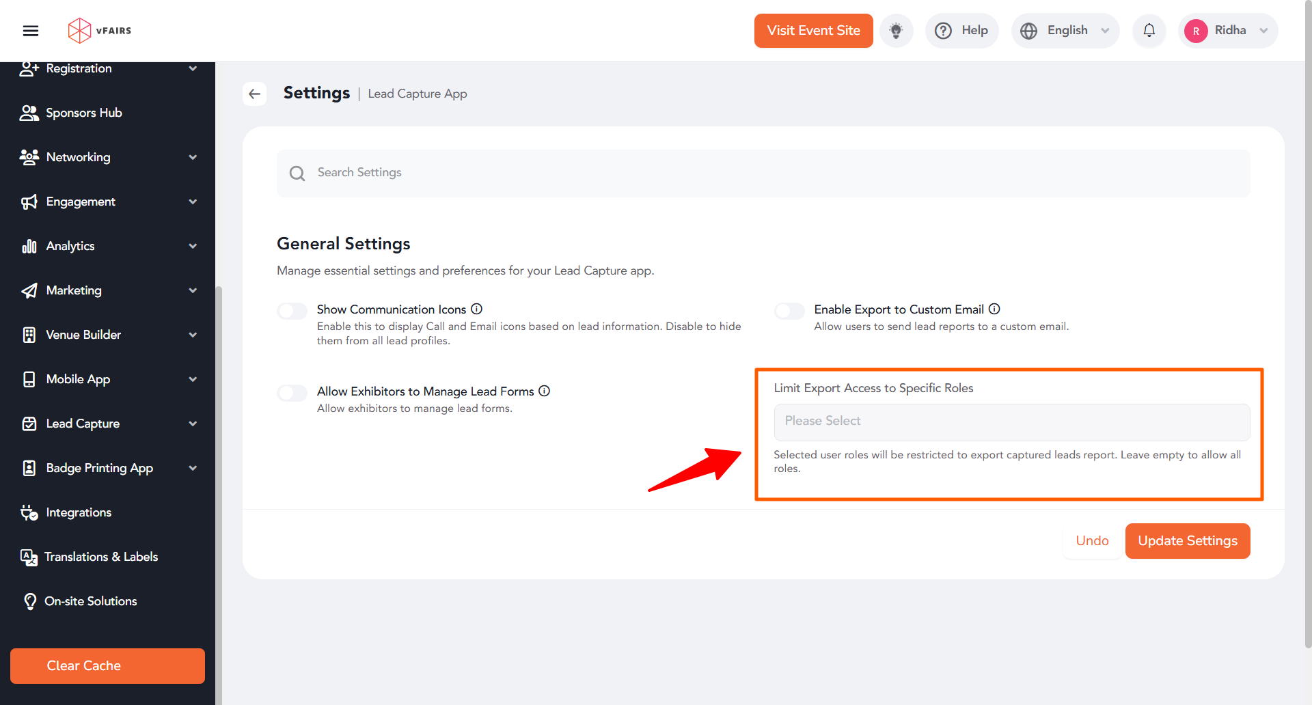
Task: Click the Clear Cache button
Action: [x=107, y=666]
